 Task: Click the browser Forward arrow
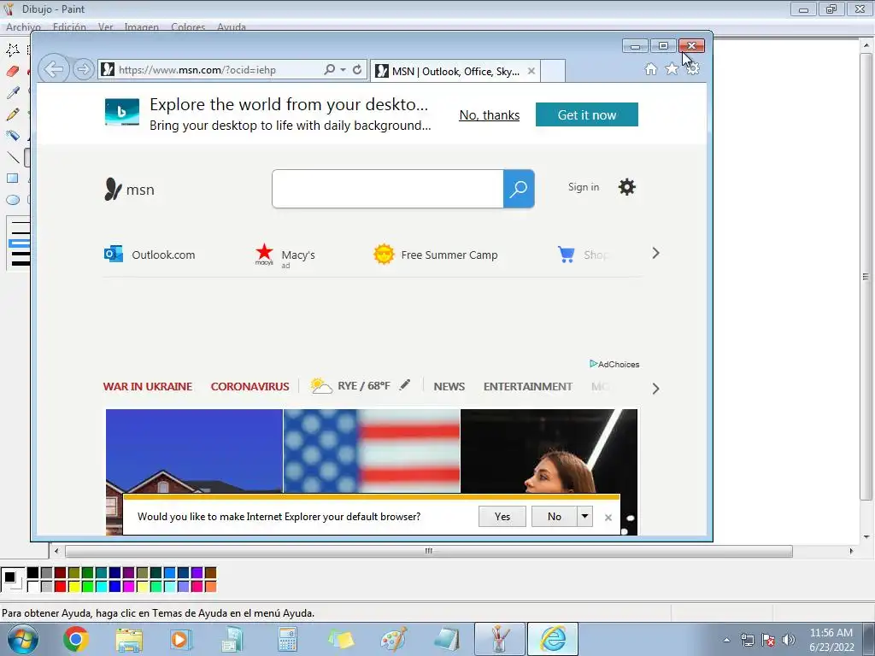[x=83, y=70]
